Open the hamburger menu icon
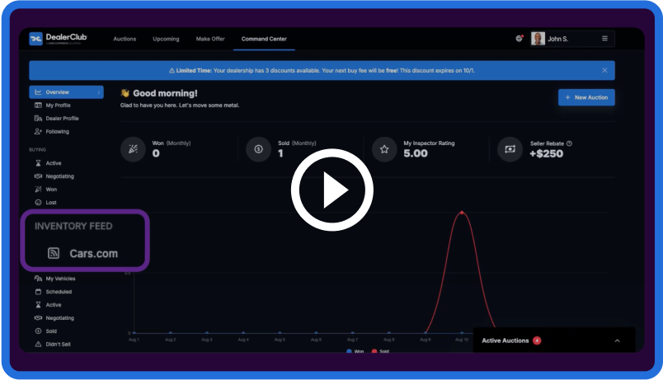The width and height of the screenshot is (663, 380). click(604, 39)
